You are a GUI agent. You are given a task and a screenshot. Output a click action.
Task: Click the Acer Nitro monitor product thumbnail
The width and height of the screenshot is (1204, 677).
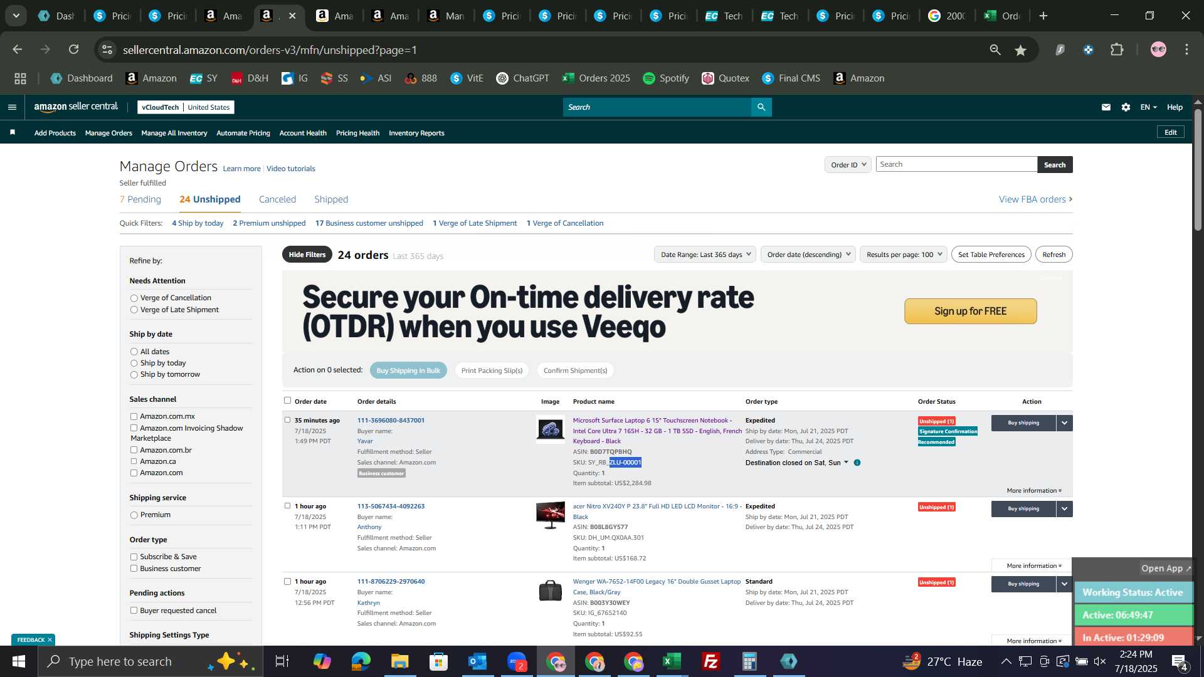click(x=550, y=516)
